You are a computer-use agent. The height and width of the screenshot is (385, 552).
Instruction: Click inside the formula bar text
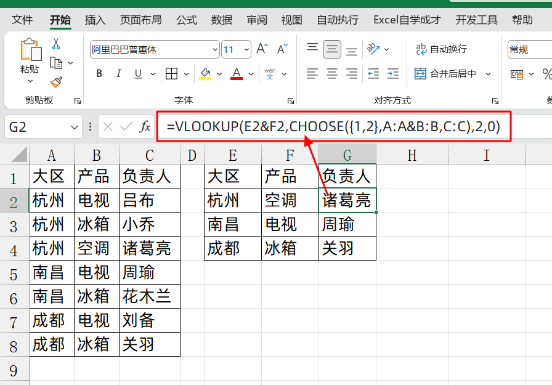333,127
